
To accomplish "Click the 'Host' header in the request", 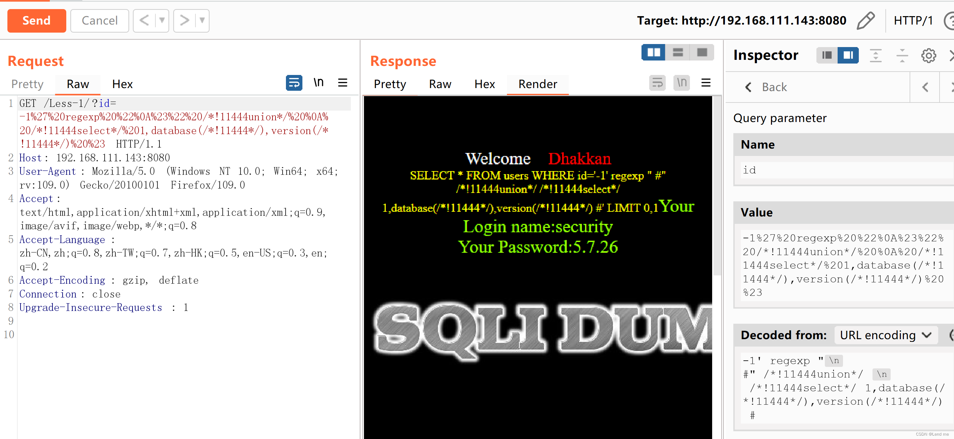I will pyautogui.click(x=30, y=158).
